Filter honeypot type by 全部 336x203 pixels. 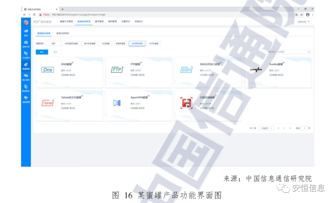click(x=53, y=44)
